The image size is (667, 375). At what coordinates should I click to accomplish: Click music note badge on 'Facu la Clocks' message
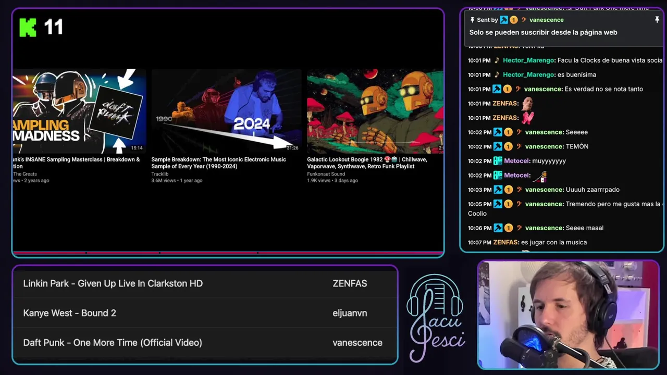[497, 60]
